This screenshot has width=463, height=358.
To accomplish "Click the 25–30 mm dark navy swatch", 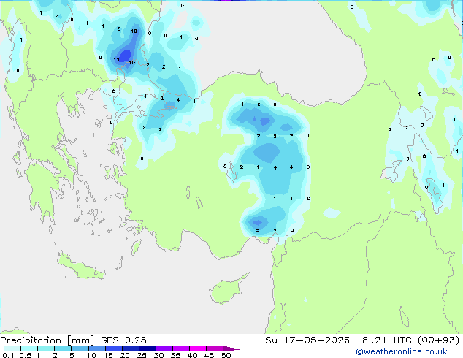I will pos(147,349).
